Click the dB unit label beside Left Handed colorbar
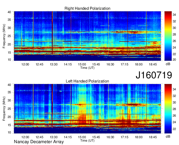Screen dimensions: 179x145 click(168, 136)
